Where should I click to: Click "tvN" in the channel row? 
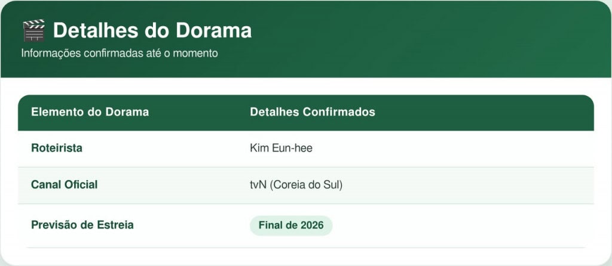tap(258, 185)
